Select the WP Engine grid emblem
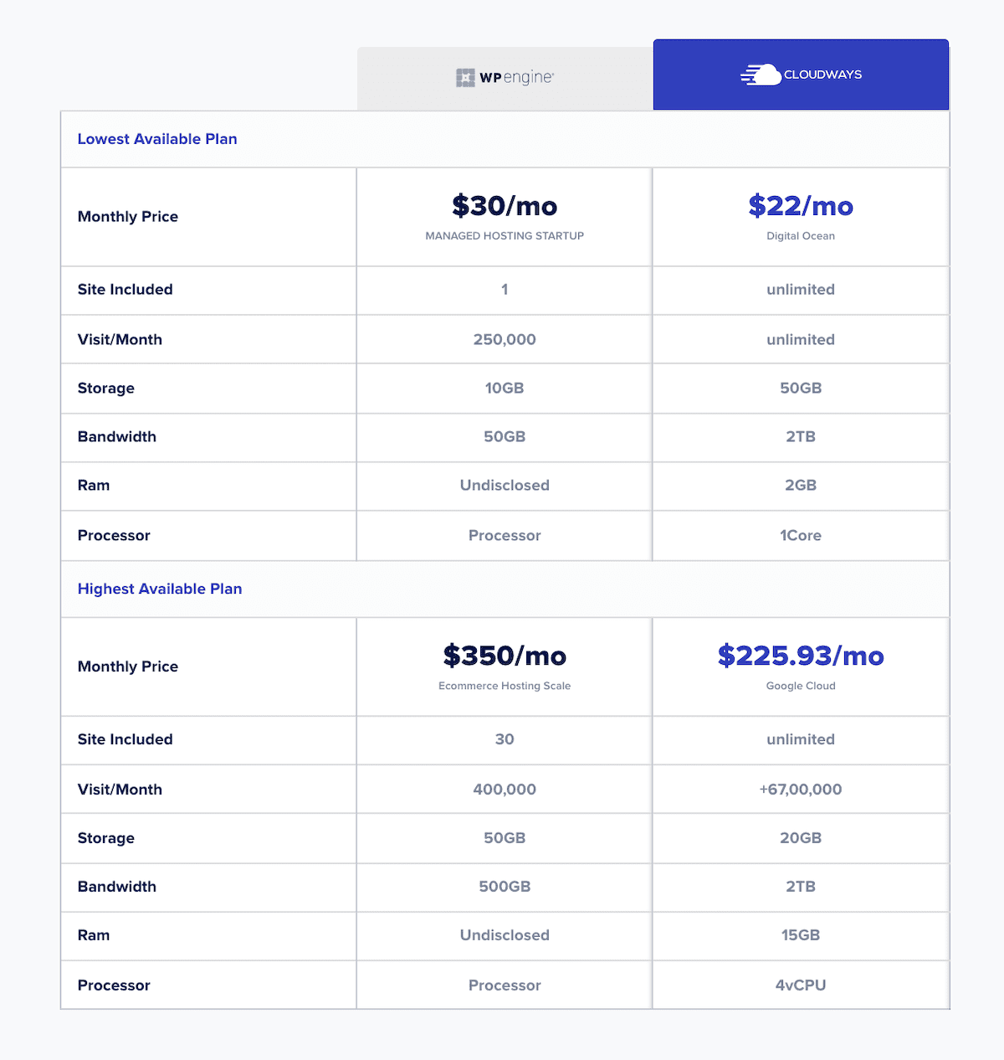The image size is (1004, 1060). pos(465,75)
